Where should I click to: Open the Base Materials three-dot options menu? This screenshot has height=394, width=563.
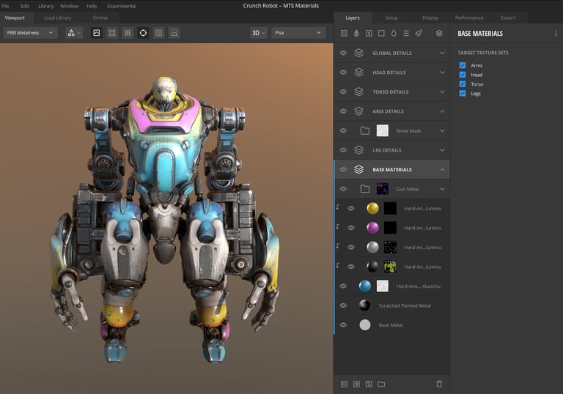(555, 33)
